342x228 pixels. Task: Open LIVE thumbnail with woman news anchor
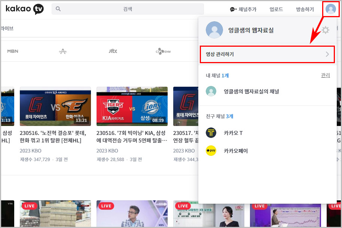(x=209, y=215)
